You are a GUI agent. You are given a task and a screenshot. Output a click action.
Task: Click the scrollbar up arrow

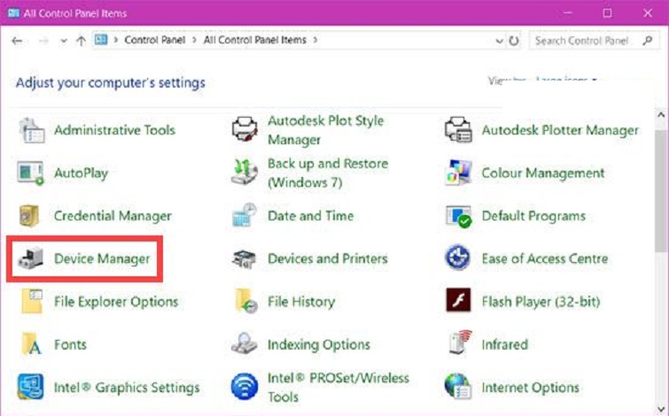pyautogui.click(x=661, y=115)
